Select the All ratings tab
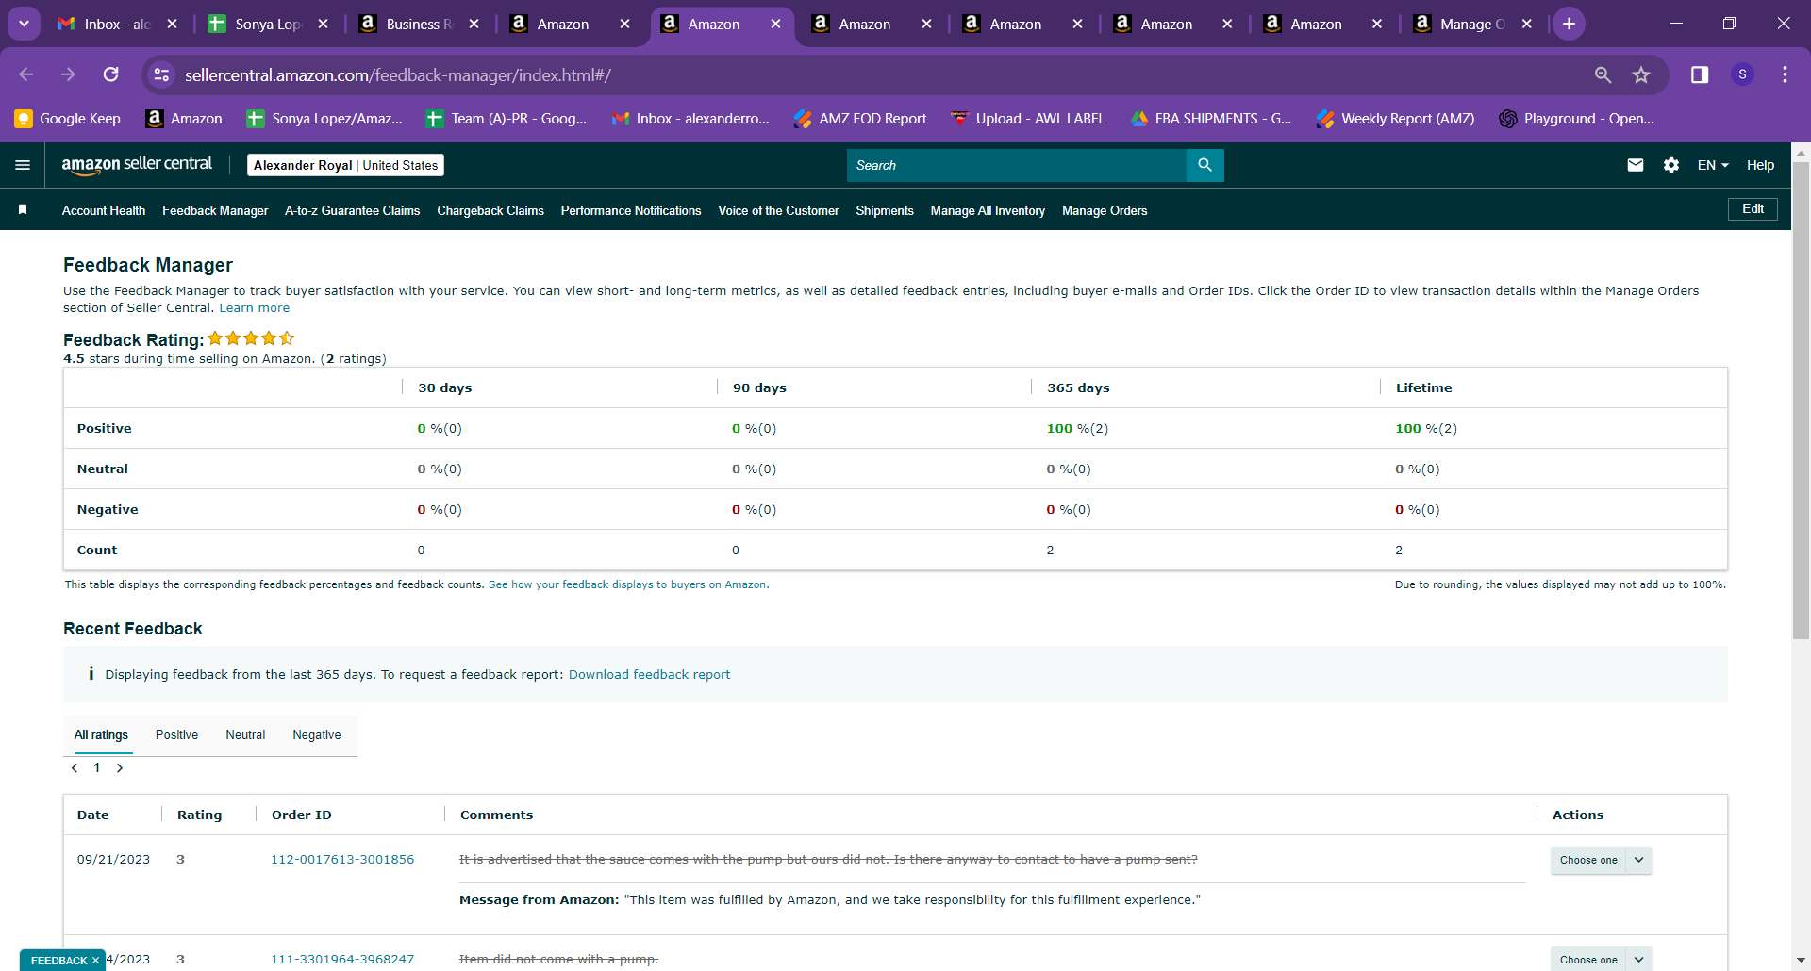 101,734
